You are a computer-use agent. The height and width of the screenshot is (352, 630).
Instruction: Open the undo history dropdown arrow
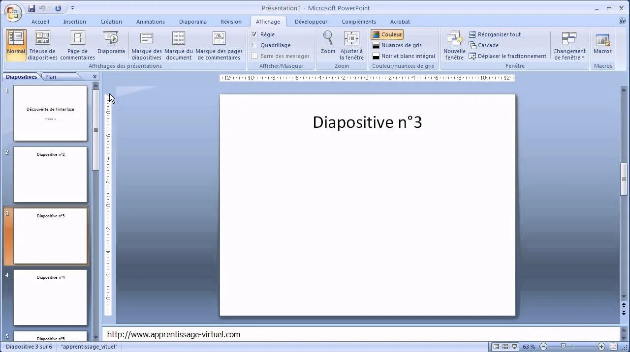[x=49, y=8]
